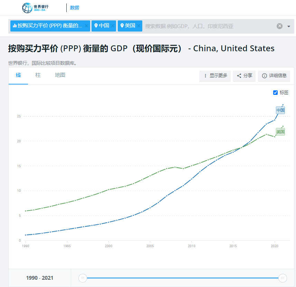Click the 5 y-axis label

point(20,215)
